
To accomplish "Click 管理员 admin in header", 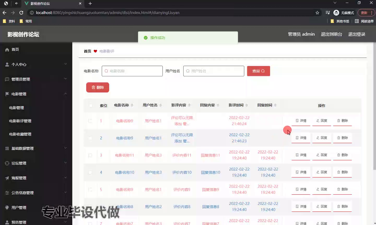I will 301,34.
